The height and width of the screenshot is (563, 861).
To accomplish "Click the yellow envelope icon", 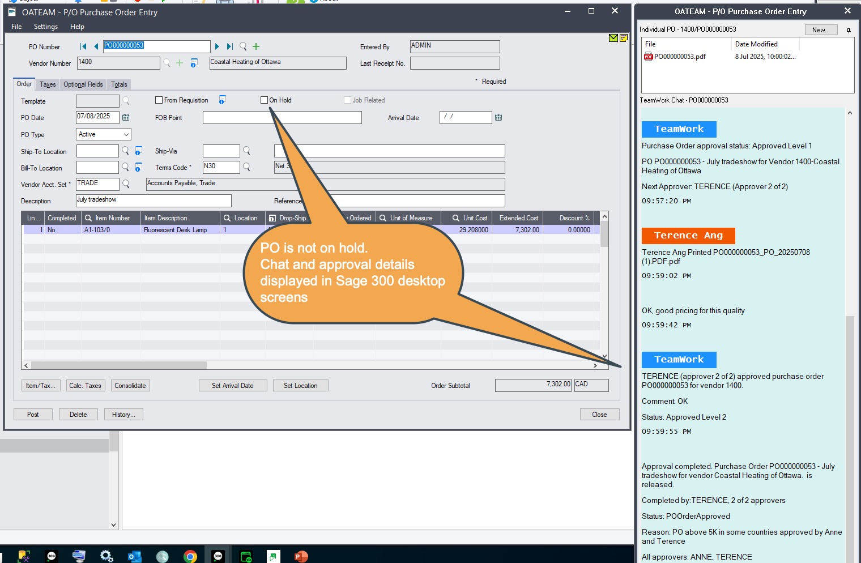I will (x=613, y=38).
